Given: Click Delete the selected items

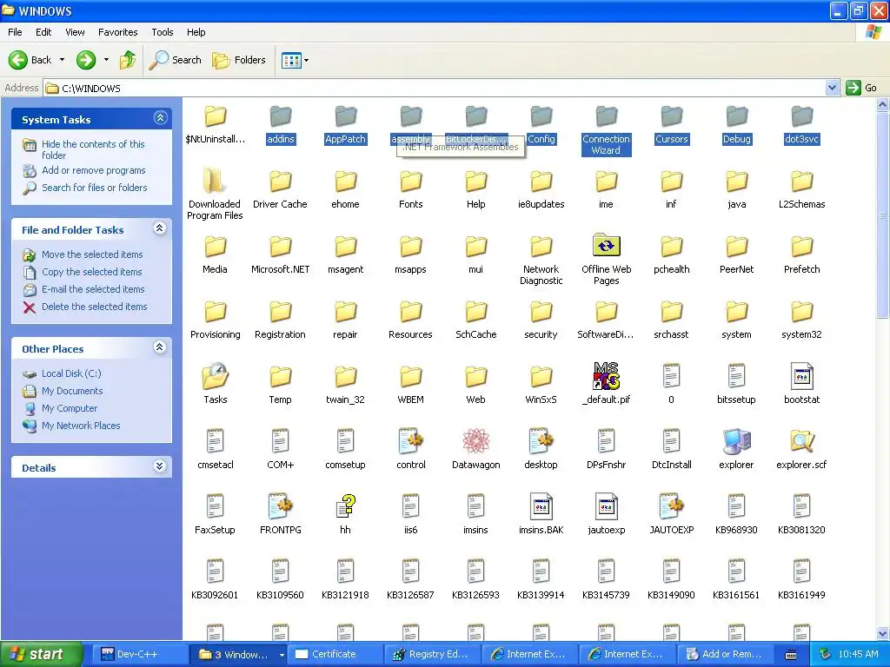Looking at the screenshot, I should 94,307.
